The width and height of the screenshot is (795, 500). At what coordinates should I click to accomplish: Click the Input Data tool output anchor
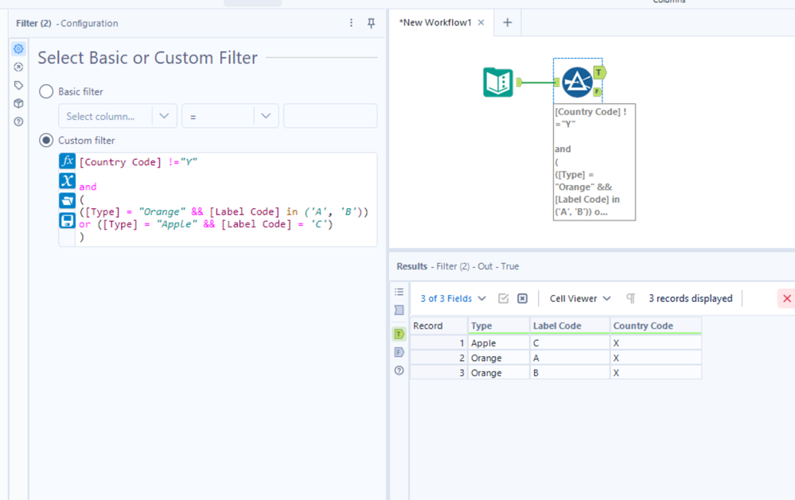[519, 82]
